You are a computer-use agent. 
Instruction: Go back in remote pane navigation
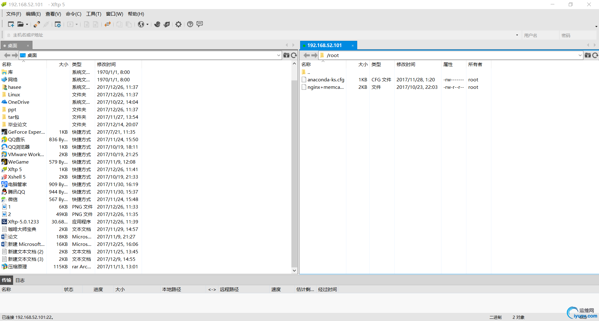click(307, 55)
